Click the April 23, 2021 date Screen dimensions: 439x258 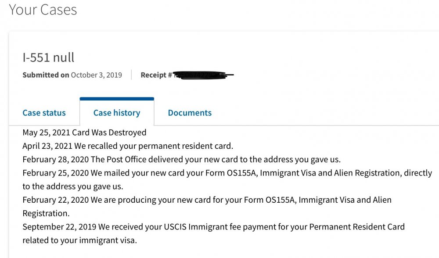(47, 146)
